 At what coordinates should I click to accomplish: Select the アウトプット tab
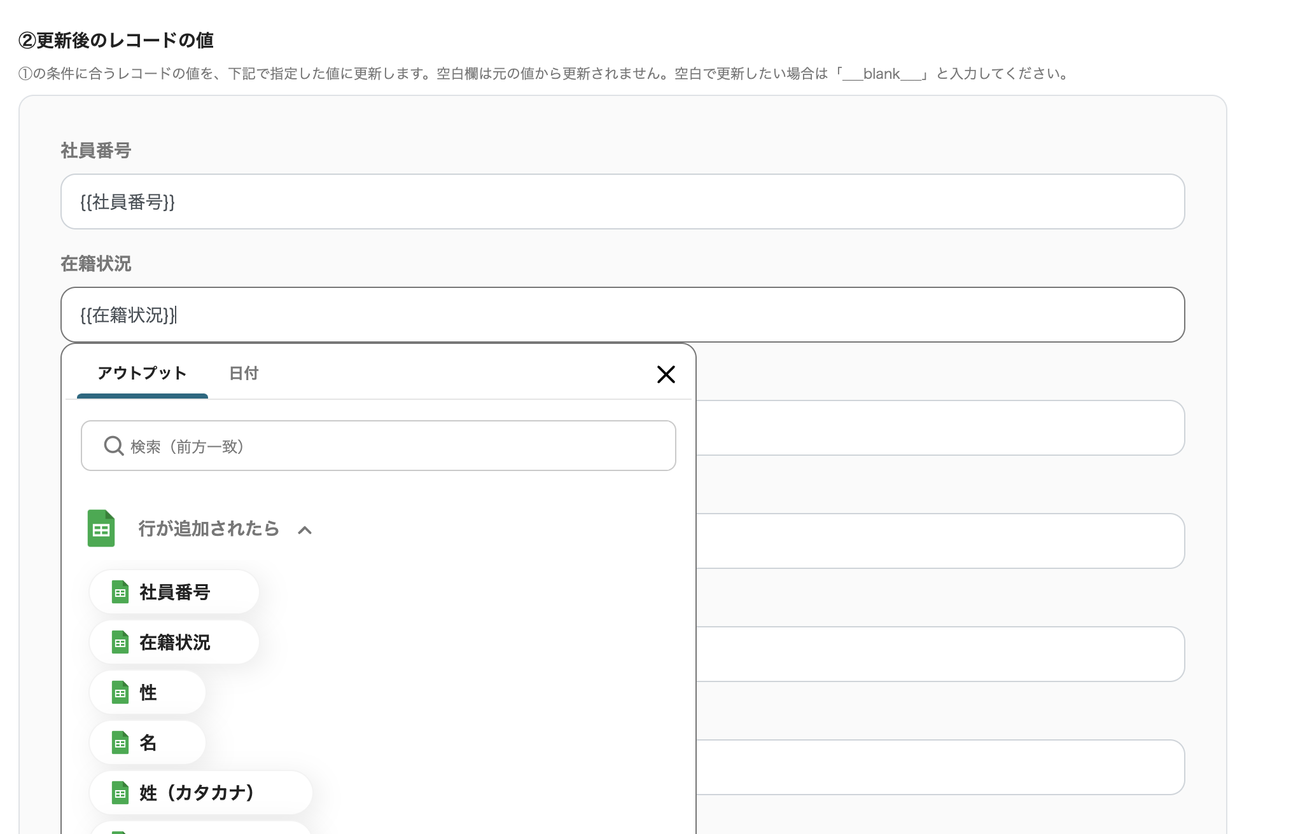[x=142, y=373]
